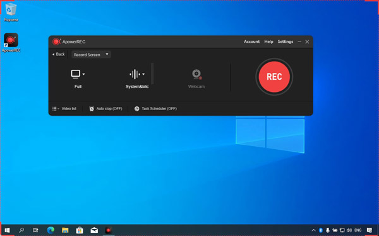Open Microsoft Edge from the taskbar

click(x=51, y=230)
